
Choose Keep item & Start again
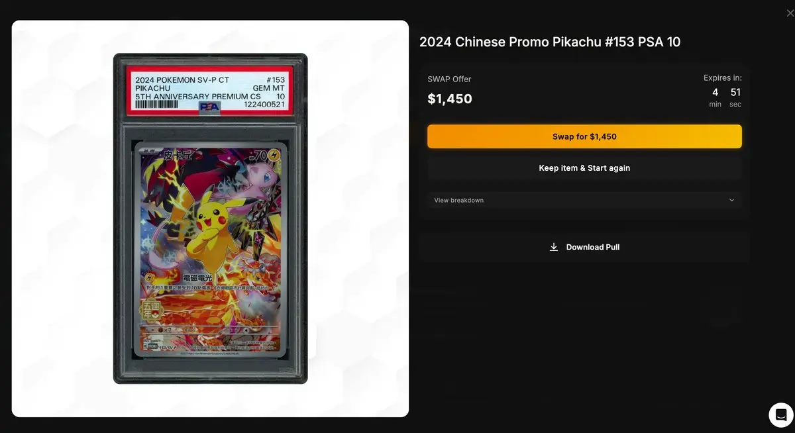coord(584,168)
